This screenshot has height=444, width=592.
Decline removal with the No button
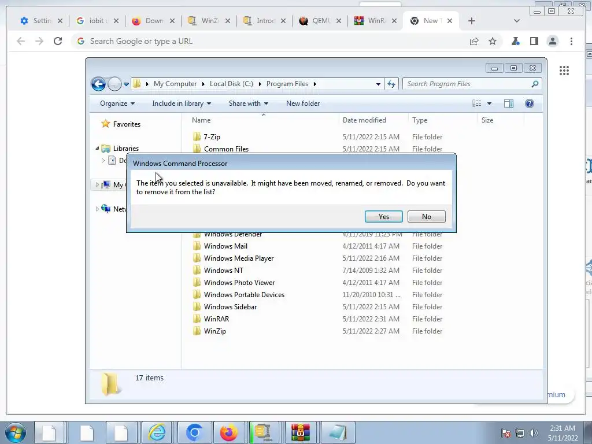click(426, 216)
